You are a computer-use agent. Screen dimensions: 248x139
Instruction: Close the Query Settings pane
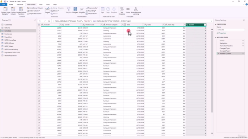(244, 20)
